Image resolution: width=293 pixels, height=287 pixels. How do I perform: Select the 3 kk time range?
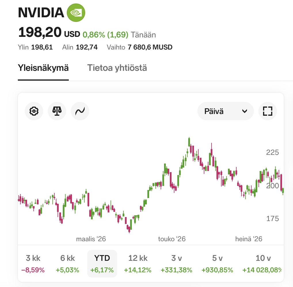[33, 263]
